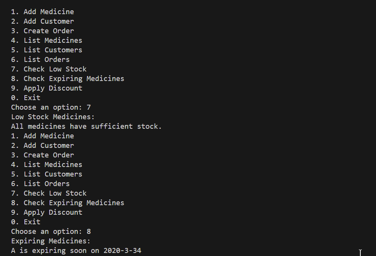Click the first "6. List Orders" line
The height and width of the screenshot is (256, 376).
pyautogui.click(x=40, y=60)
